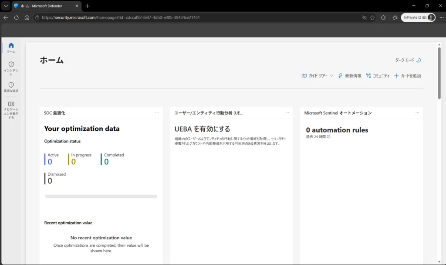Open the tab actions dropdown arrow
Viewport: 446px width, 265px height.
click(6, 6)
